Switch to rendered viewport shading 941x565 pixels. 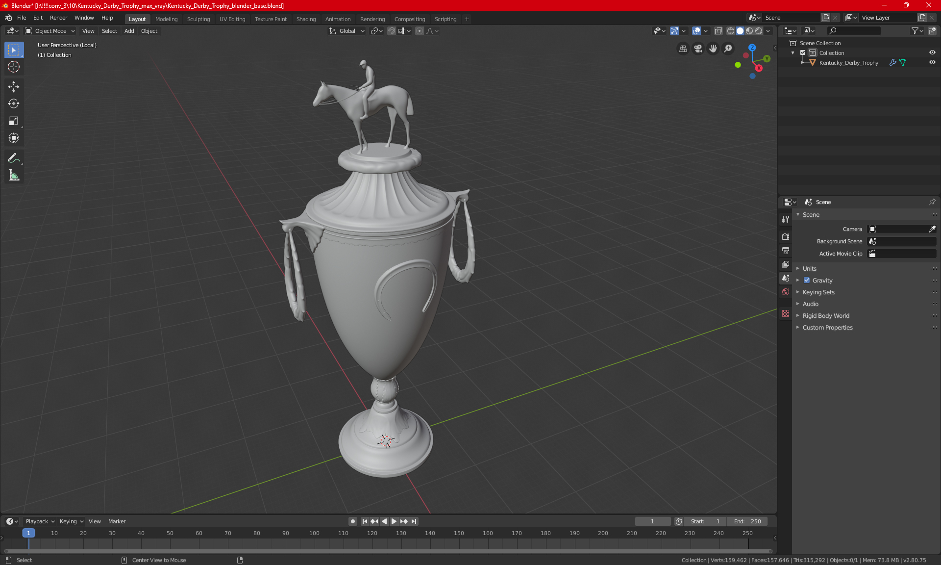tap(759, 31)
